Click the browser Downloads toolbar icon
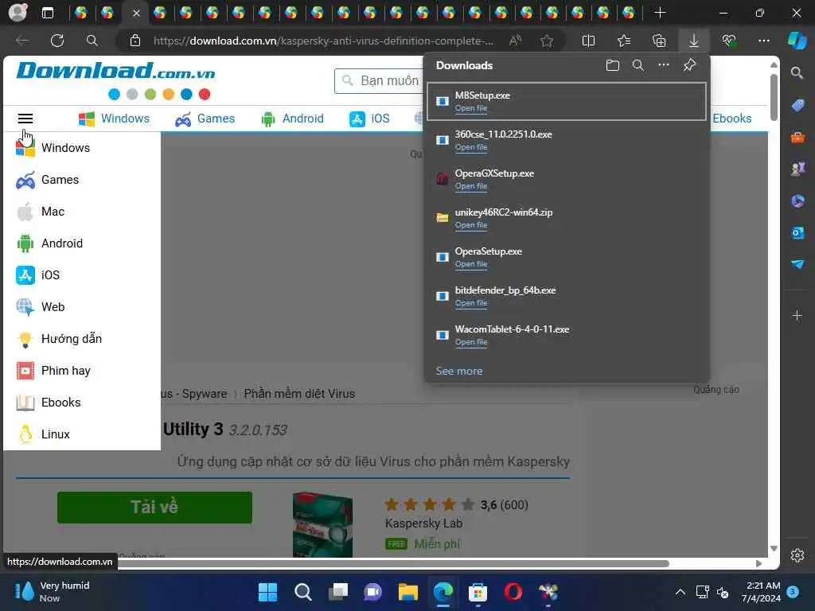The image size is (815, 611). [x=694, y=41]
